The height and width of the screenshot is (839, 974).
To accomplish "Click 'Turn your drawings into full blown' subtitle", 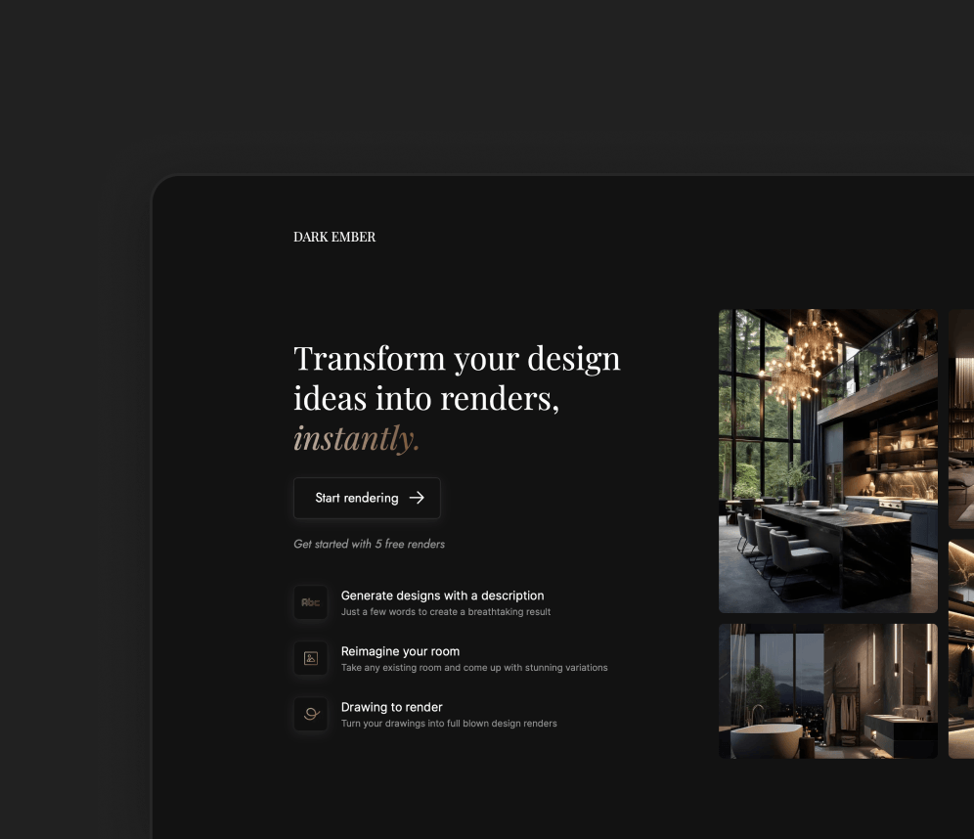I will (449, 725).
